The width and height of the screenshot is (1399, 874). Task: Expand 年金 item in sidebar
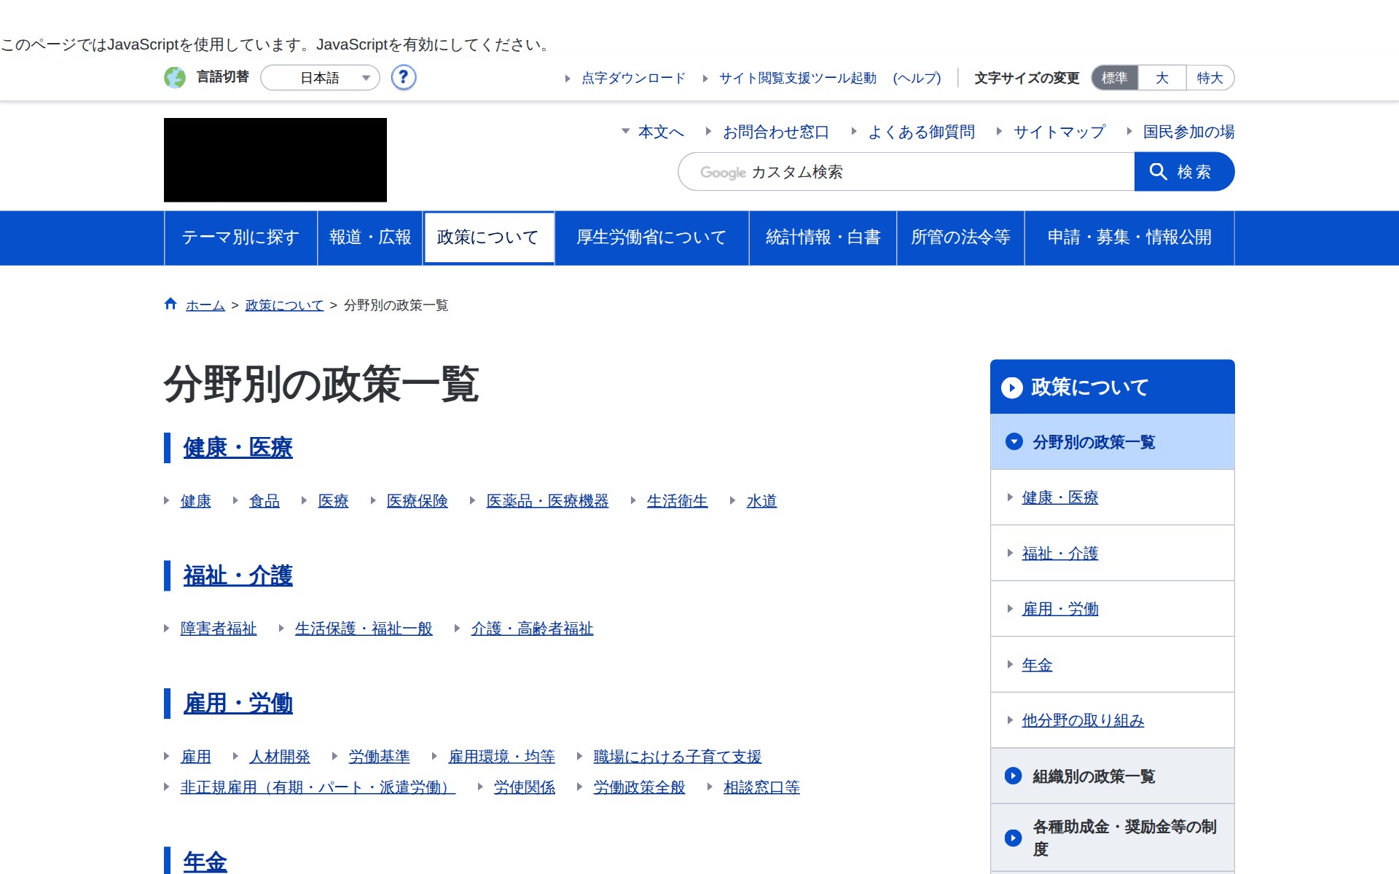click(x=1036, y=664)
